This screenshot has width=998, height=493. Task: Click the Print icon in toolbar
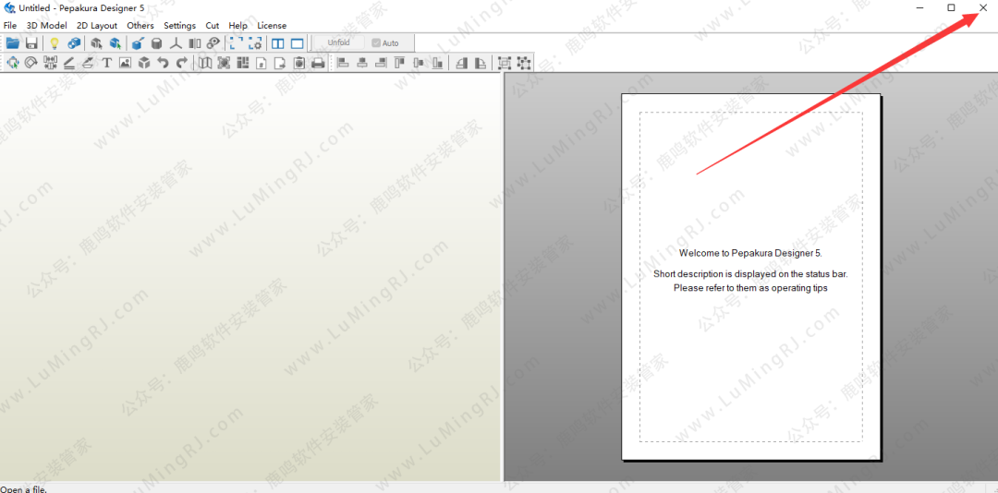tap(318, 63)
